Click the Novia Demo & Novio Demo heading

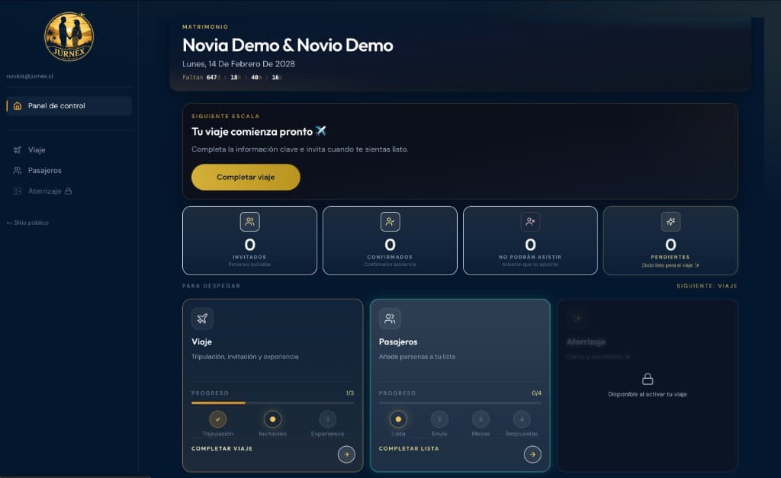click(x=288, y=45)
